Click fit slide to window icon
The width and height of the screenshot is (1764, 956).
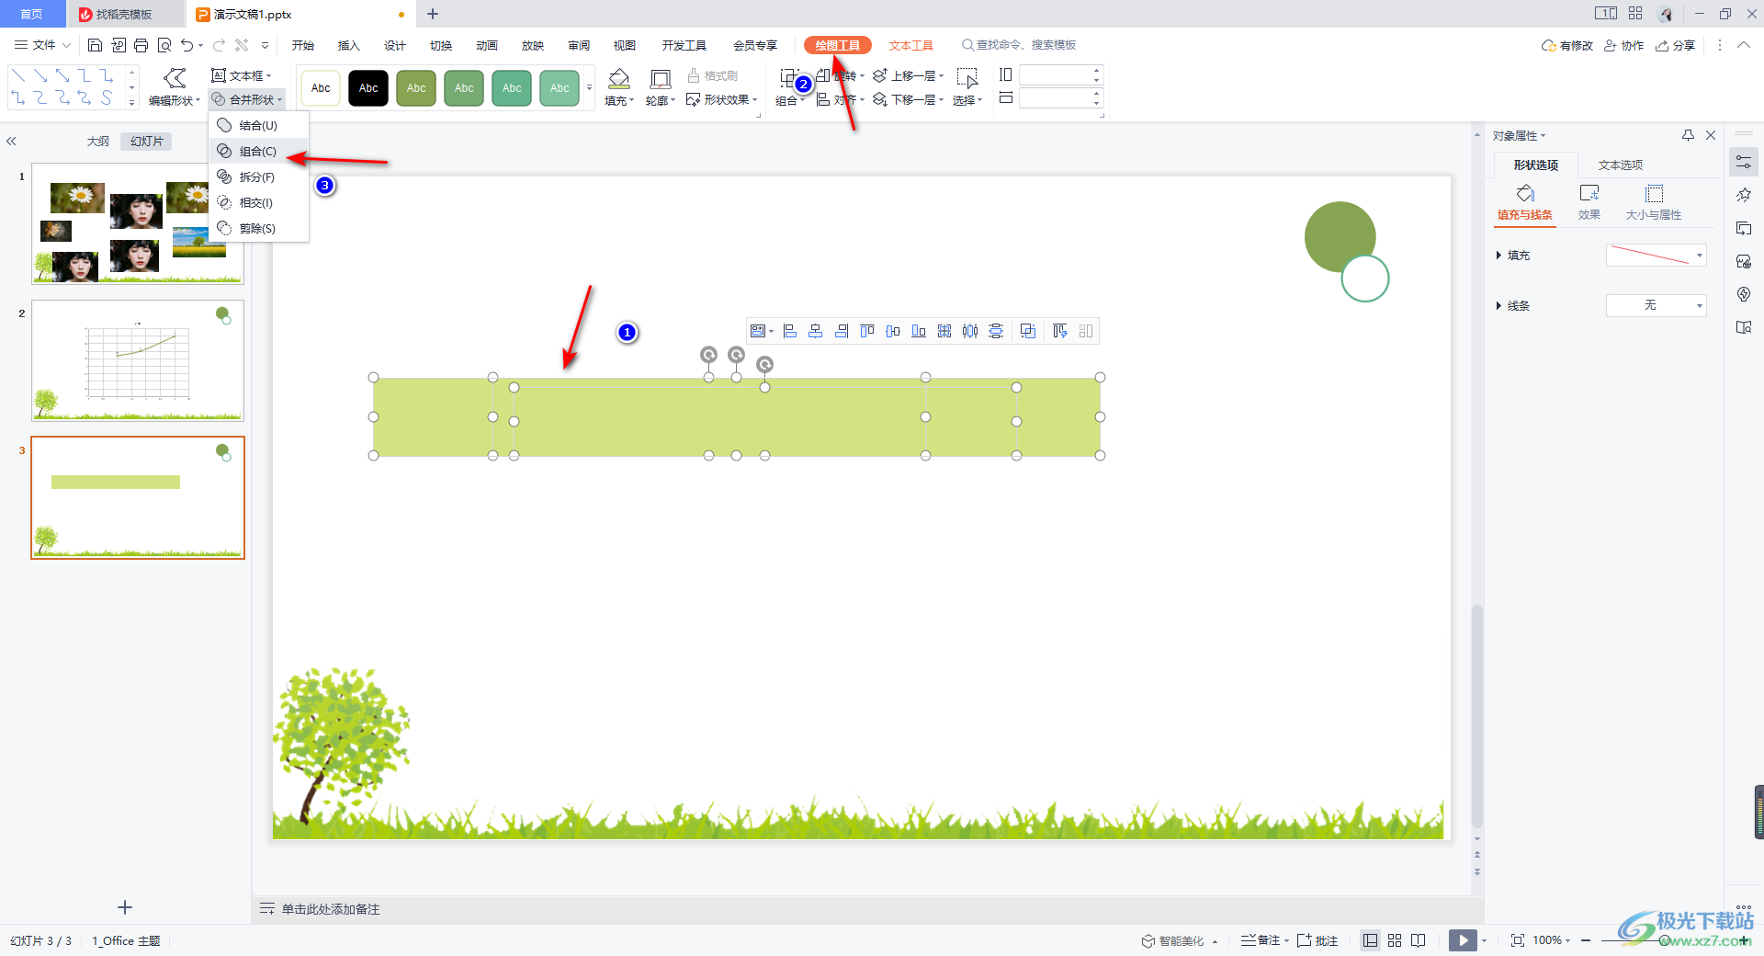tap(1518, 940)
